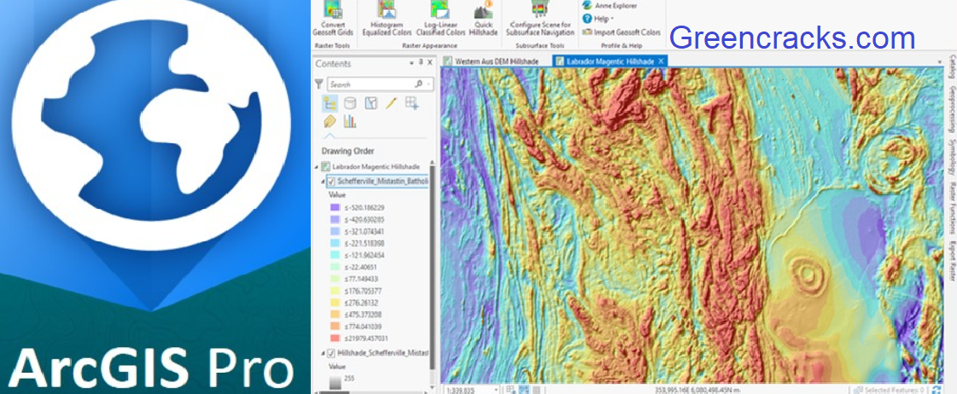
Task: Close the Labrador Magentic Hillshade tab
Action: pyautogui.click(x=661, y=61)
